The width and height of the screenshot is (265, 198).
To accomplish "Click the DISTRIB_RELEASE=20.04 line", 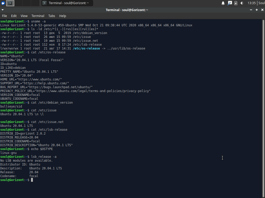I will [x=19, y=138].
